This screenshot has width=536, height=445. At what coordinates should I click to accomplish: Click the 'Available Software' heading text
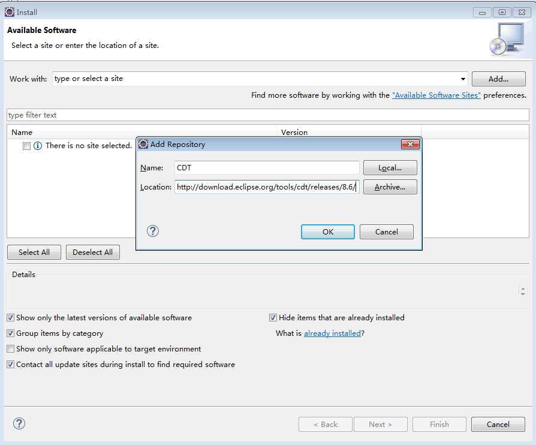42,30
